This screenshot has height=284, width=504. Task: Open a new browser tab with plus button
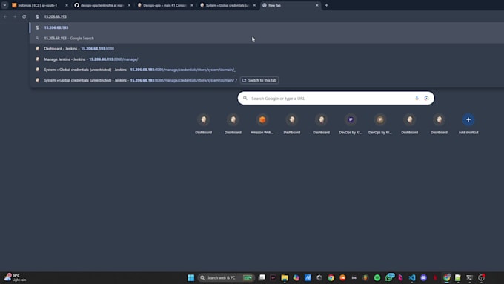point(326,5)
